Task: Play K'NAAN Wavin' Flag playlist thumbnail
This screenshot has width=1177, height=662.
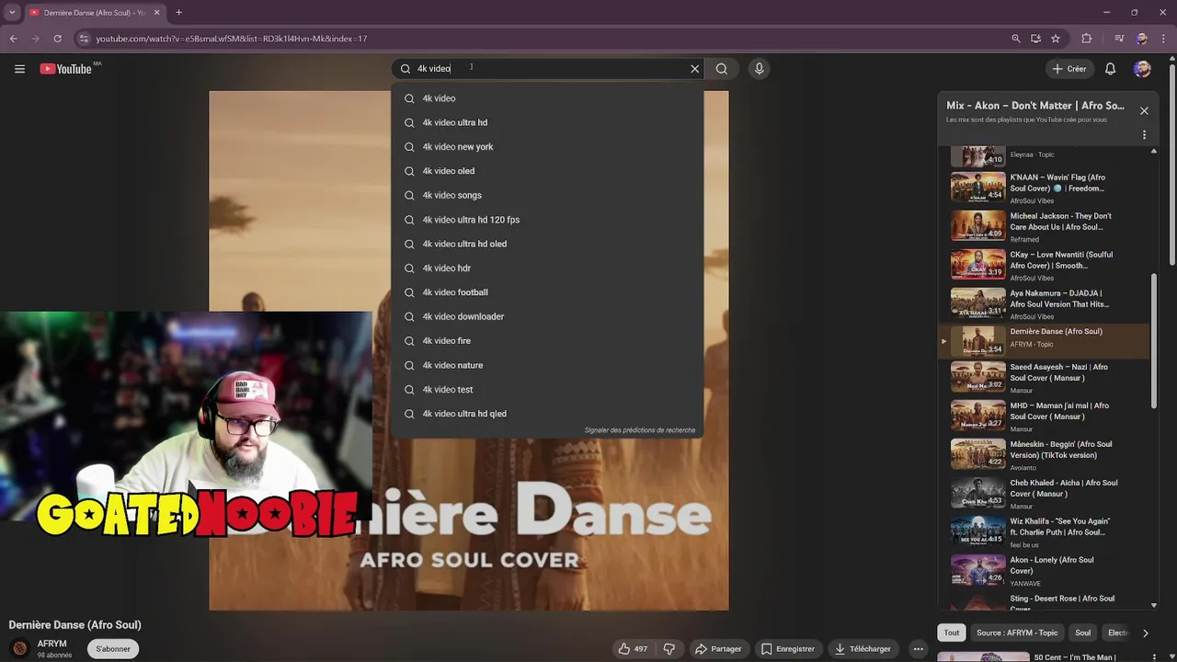Action: pyautogui.click(x=977, y=188)
